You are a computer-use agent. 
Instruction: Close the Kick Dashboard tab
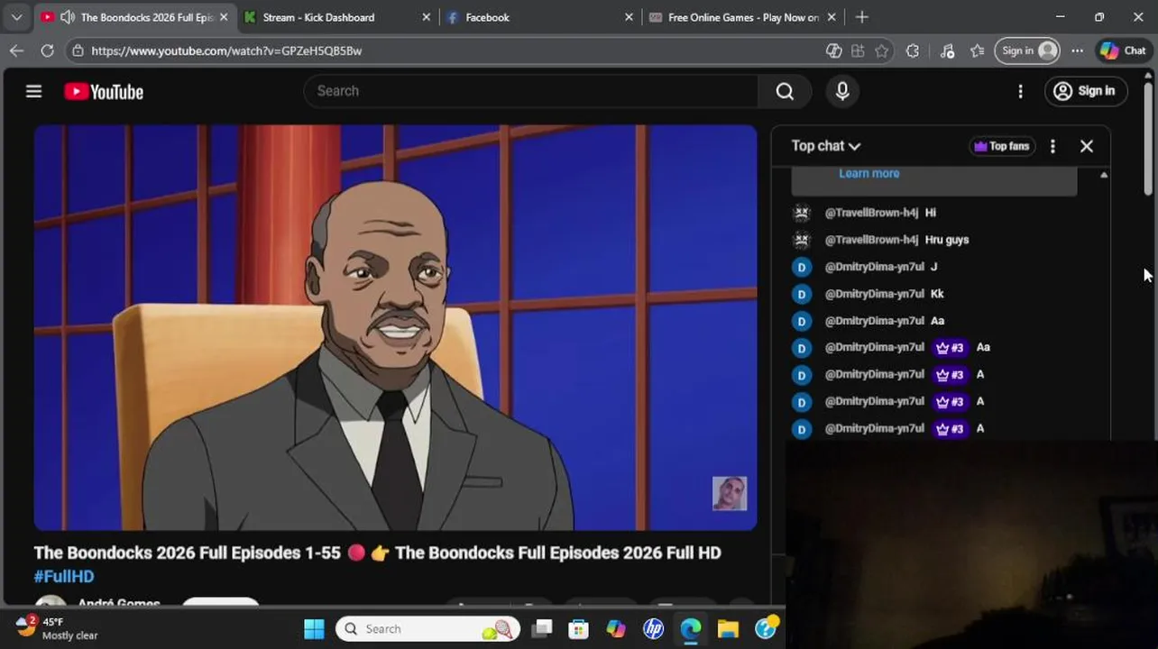[427, 17]
